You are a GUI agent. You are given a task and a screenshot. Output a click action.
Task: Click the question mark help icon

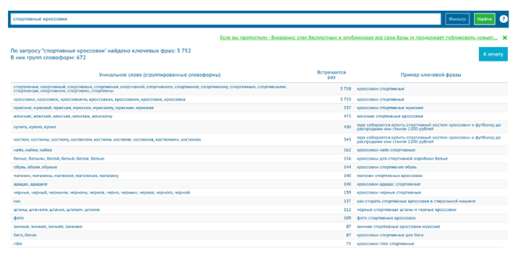tap(503, 19)
